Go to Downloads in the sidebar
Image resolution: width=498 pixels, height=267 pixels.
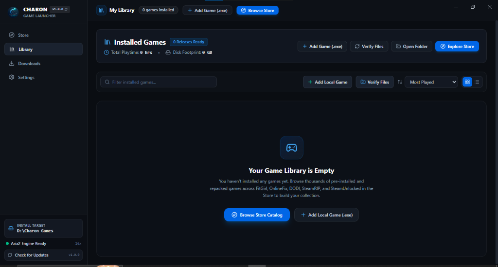pyautogui.click(x=43, y=64)
